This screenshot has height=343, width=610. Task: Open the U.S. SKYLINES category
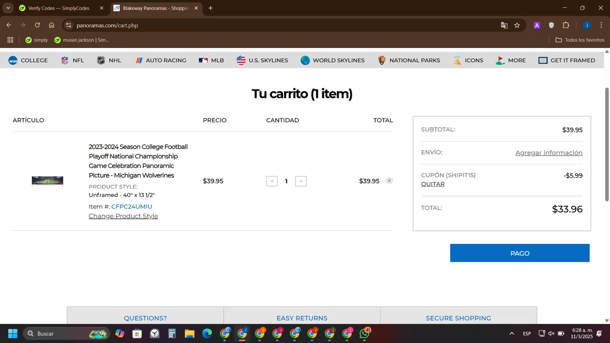point(262,61)
